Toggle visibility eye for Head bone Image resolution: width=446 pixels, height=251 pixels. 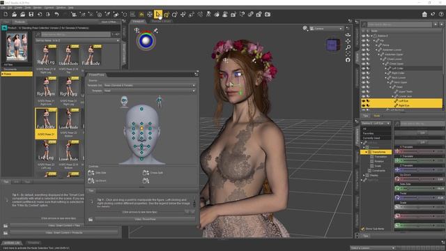point(364,86)
